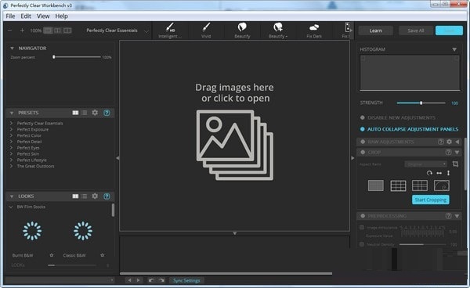470x288 pixels.
Task: Select split before/after view layout
Action: click(x=57, y=31)
